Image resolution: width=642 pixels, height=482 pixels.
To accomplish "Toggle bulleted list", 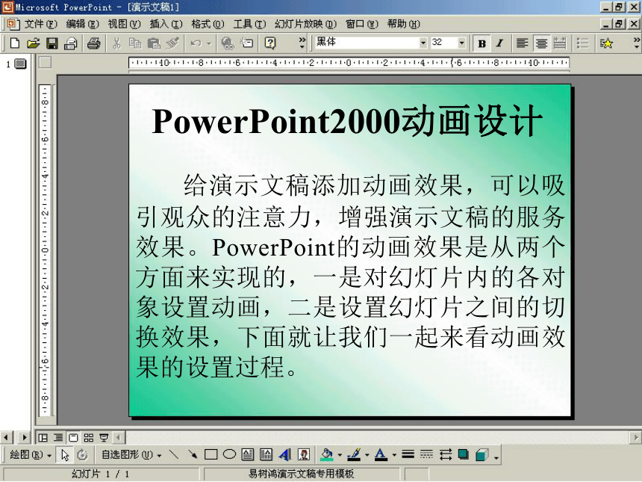I will pyautogui.click(x=582, y=43).
